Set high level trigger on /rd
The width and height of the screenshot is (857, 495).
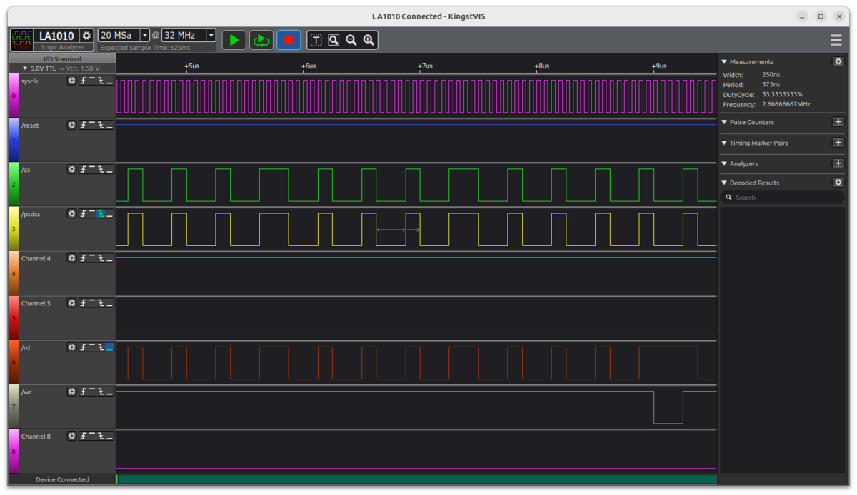[92, 347]
